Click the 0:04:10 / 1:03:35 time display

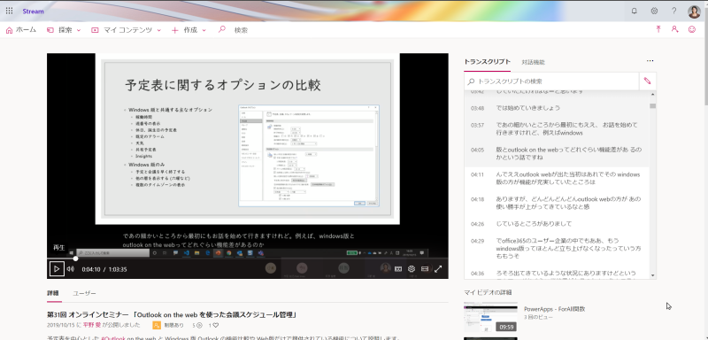click(x=104, y=269)
